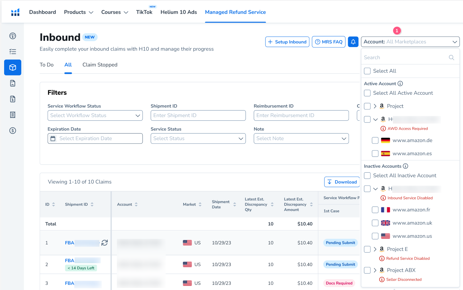Focus the Enter Reimbursement ID field
Viewport: 463px width, 290px height.
point(301,116)
